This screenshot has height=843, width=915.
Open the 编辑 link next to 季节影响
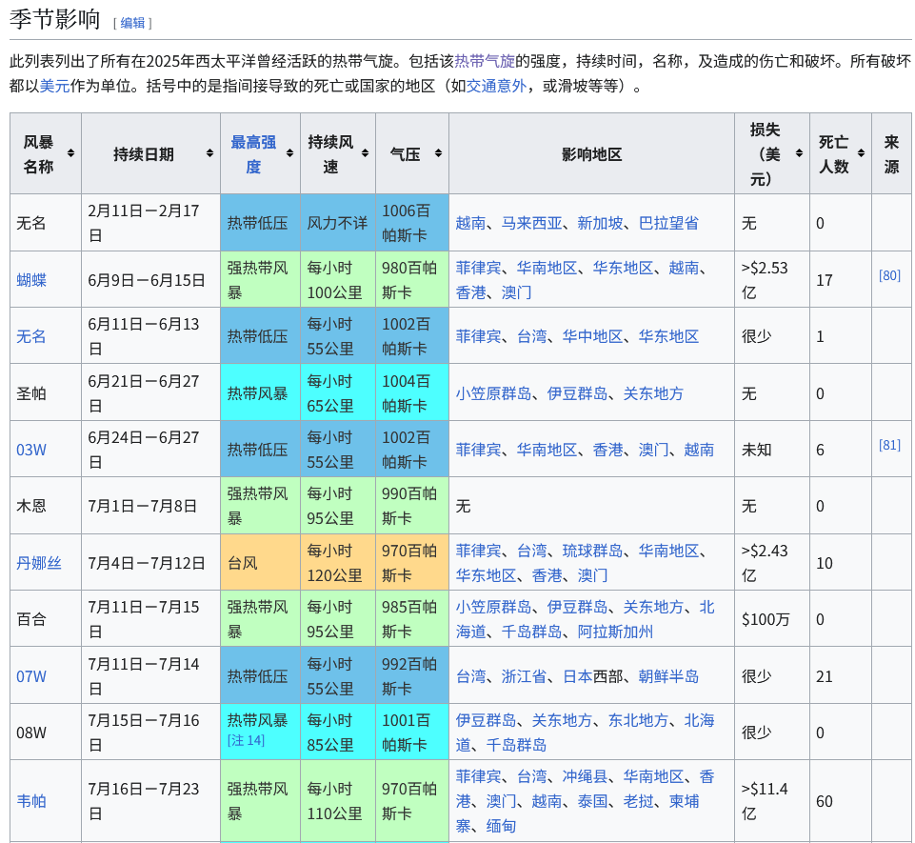tap(132, 23)
